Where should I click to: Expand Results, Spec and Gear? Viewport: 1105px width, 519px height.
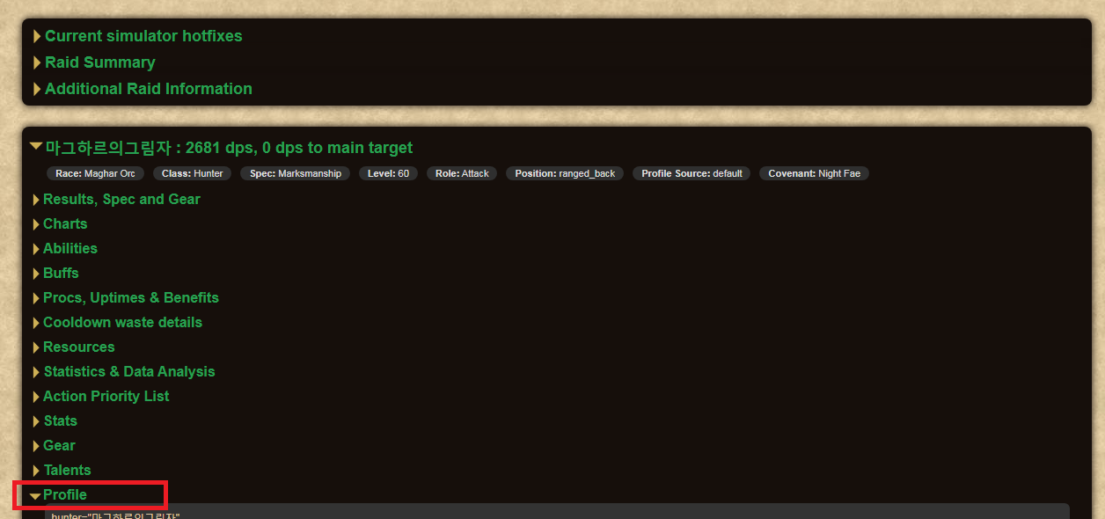click(x=121, y=200)
